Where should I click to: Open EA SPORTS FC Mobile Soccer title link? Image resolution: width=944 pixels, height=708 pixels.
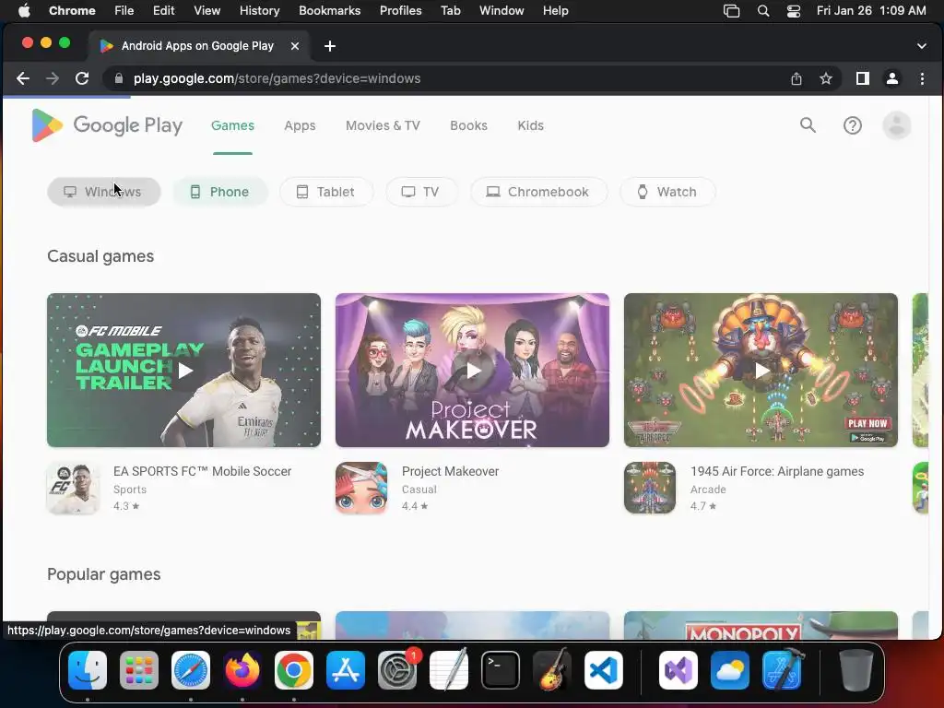point(202,471)
